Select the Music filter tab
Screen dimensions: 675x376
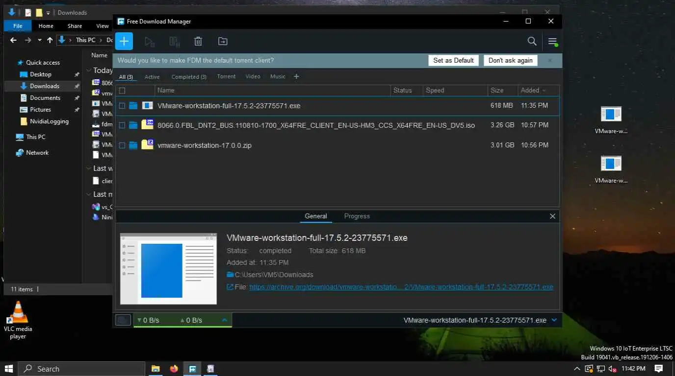(278, 76)
